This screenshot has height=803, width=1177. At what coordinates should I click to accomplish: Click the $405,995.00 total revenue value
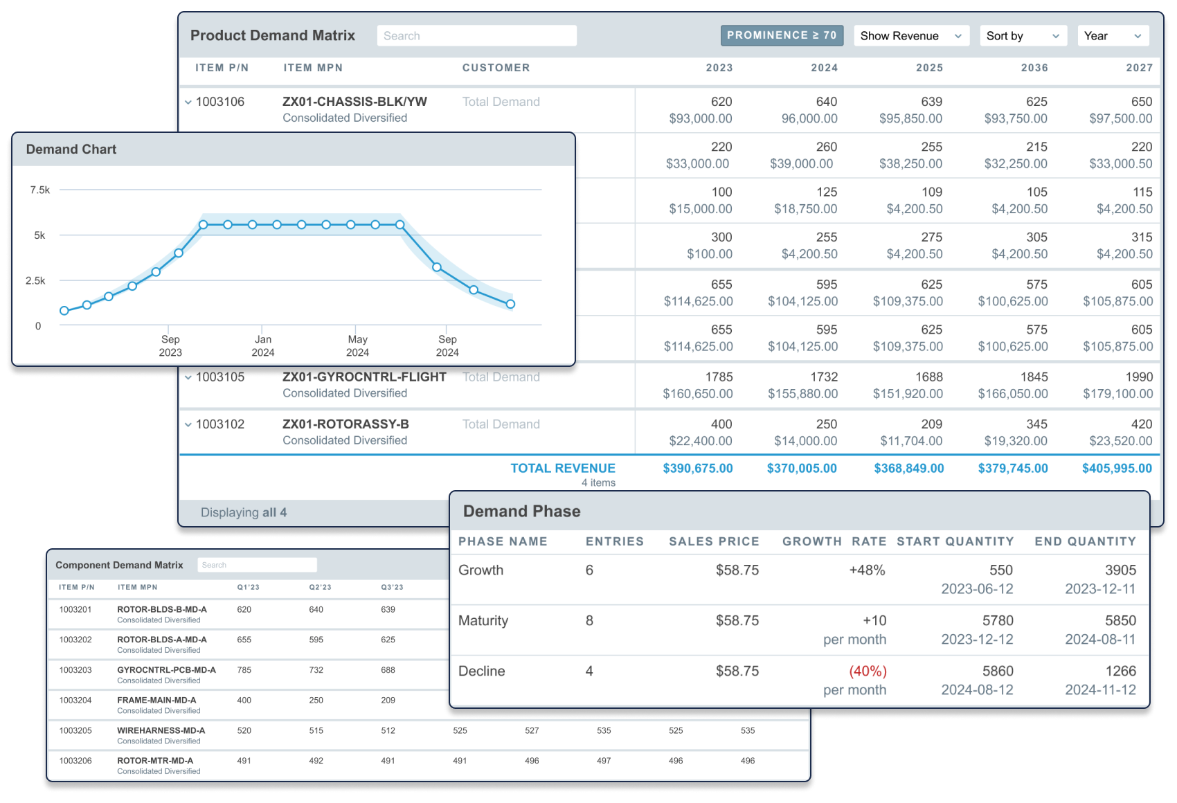(1117, 469)
